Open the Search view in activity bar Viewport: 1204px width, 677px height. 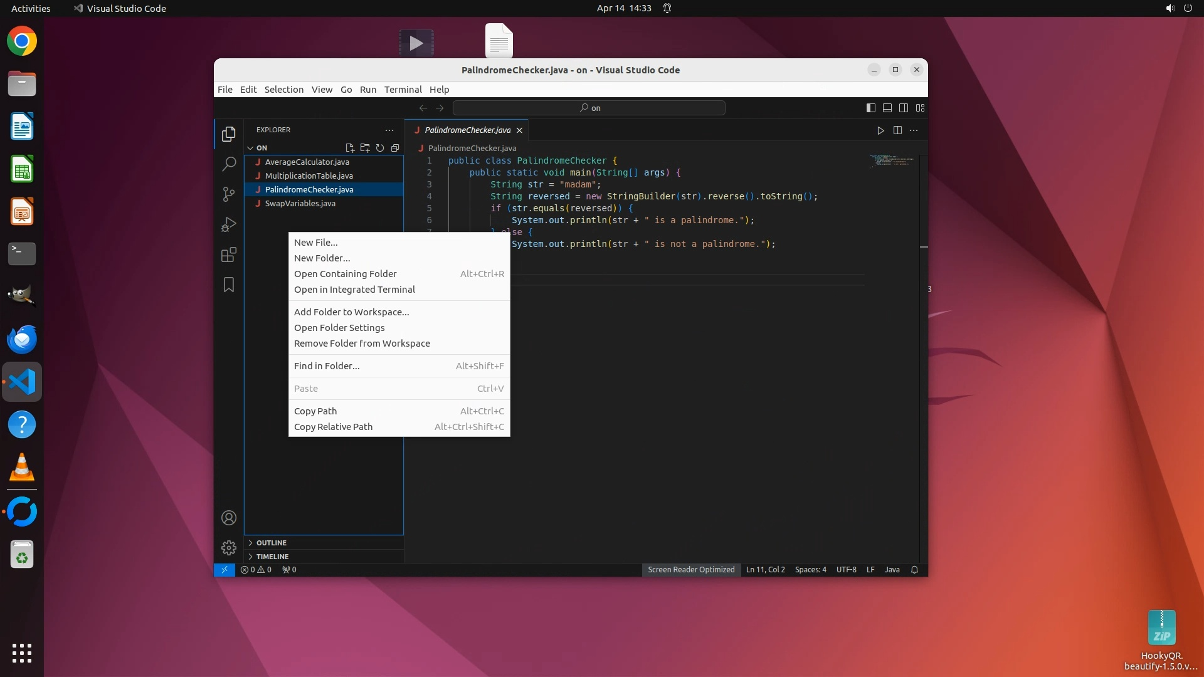(229, 164)
